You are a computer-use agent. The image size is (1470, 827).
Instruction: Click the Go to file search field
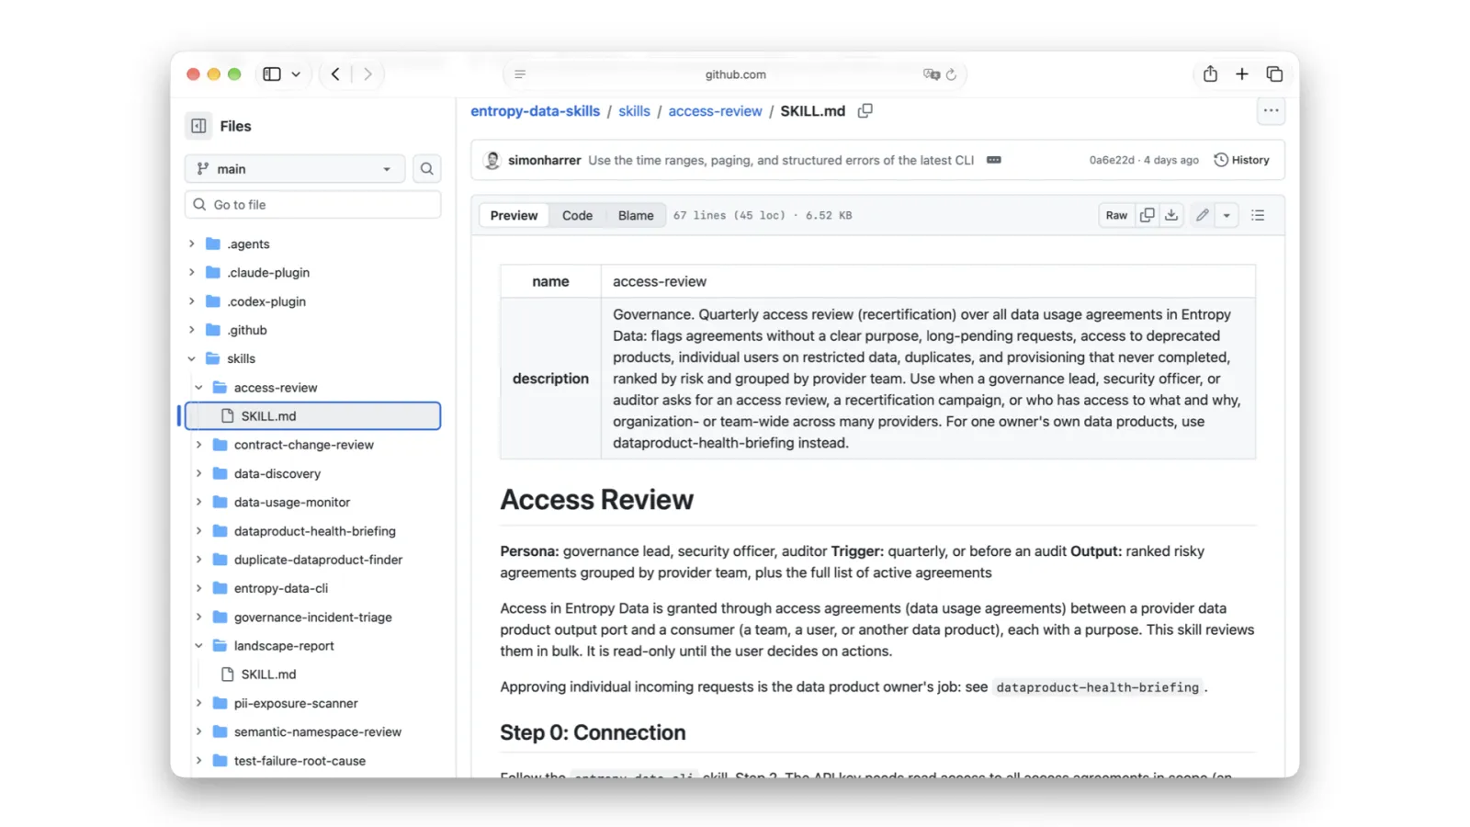[x=313, y=205]
